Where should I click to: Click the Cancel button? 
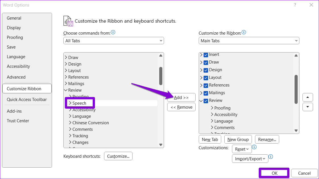point(304,173)
